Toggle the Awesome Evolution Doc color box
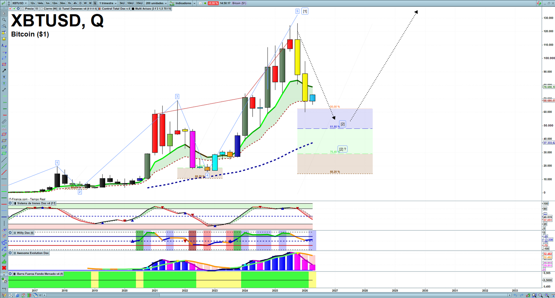This screenshot has height=298, width=555. pyautogui.click(x=15, y=253)
